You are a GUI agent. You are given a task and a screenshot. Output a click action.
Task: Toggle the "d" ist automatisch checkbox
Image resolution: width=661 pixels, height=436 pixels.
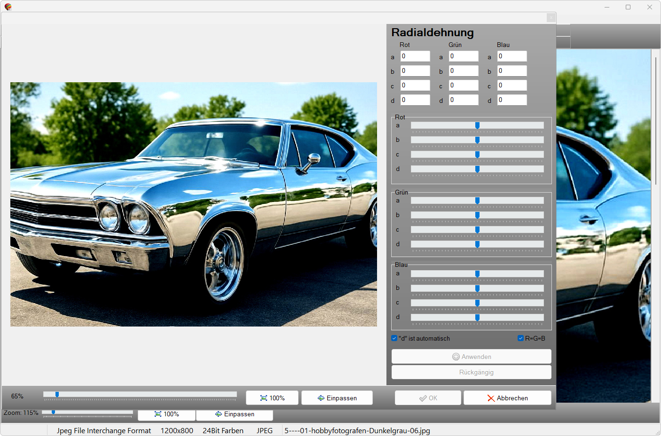(394, 338)
